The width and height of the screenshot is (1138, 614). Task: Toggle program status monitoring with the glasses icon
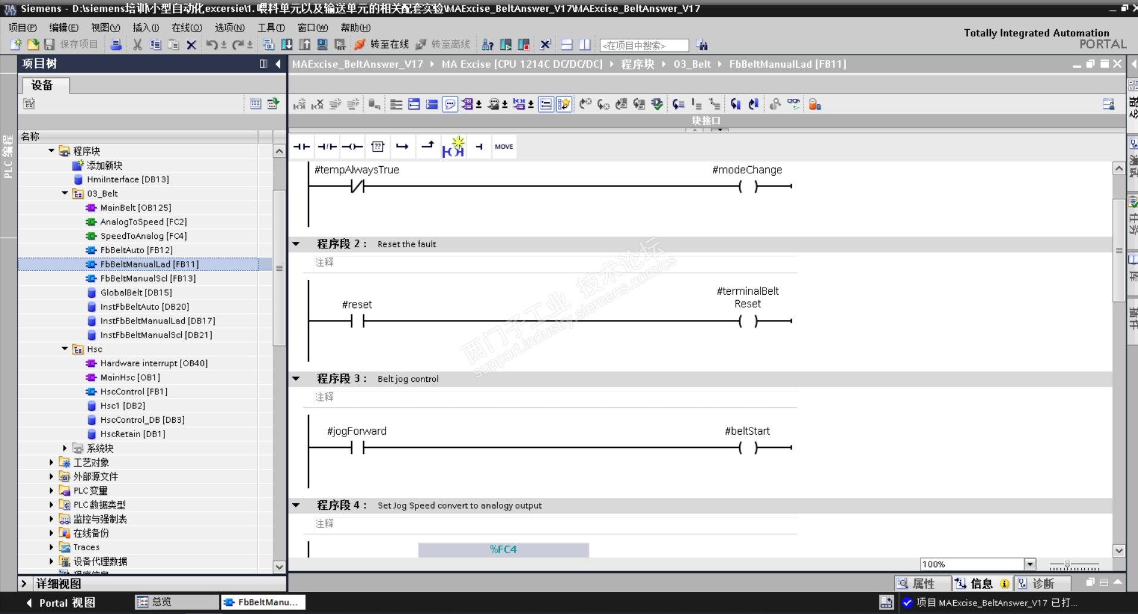click(793, 104)
